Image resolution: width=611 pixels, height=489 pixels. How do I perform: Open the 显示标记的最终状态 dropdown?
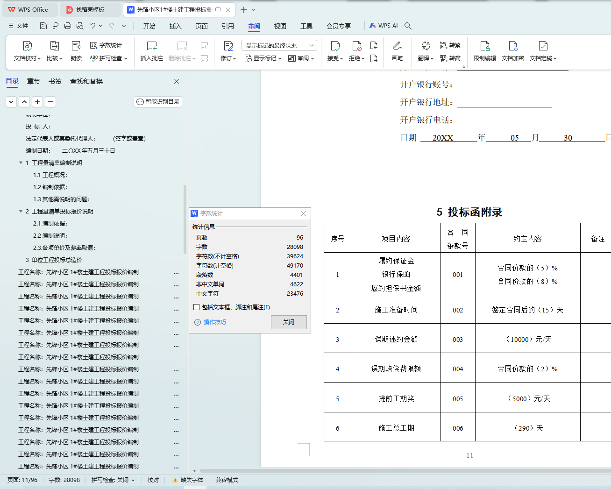279,45
